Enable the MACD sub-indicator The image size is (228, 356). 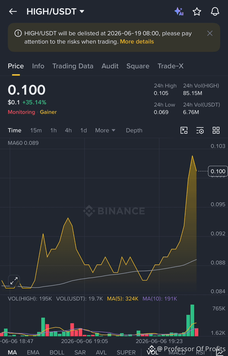click(x=177, y=352)
